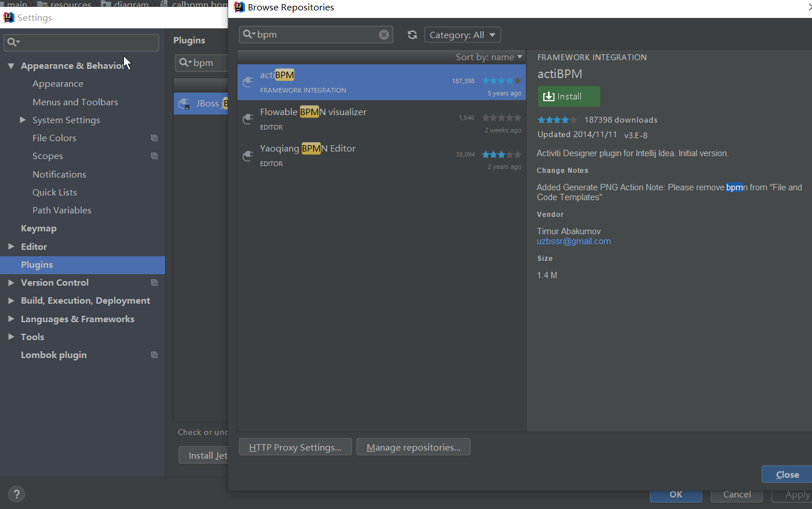Click the help question mark icon

(17, 494)
